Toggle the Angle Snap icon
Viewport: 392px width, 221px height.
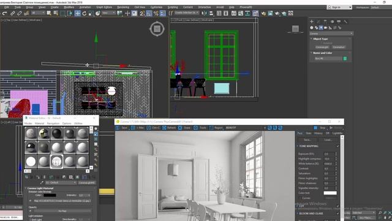[149, 14]
